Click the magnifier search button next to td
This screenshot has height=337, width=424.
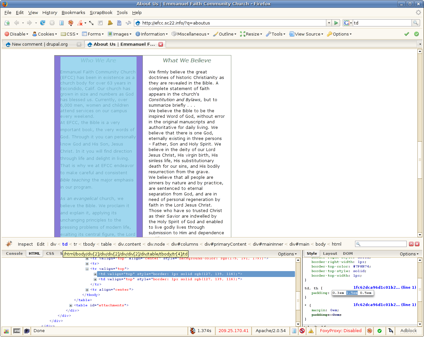point(416,23)
